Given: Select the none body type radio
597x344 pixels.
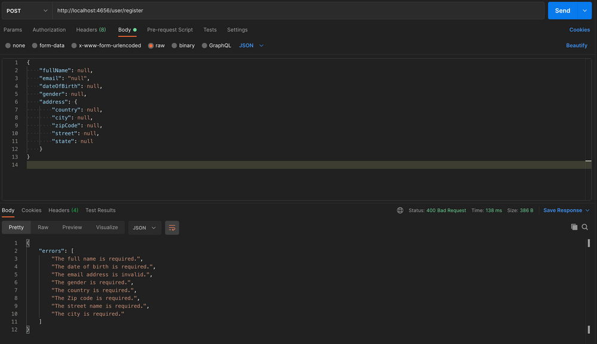Looking at the screenshot, I should tap(8, 46).
